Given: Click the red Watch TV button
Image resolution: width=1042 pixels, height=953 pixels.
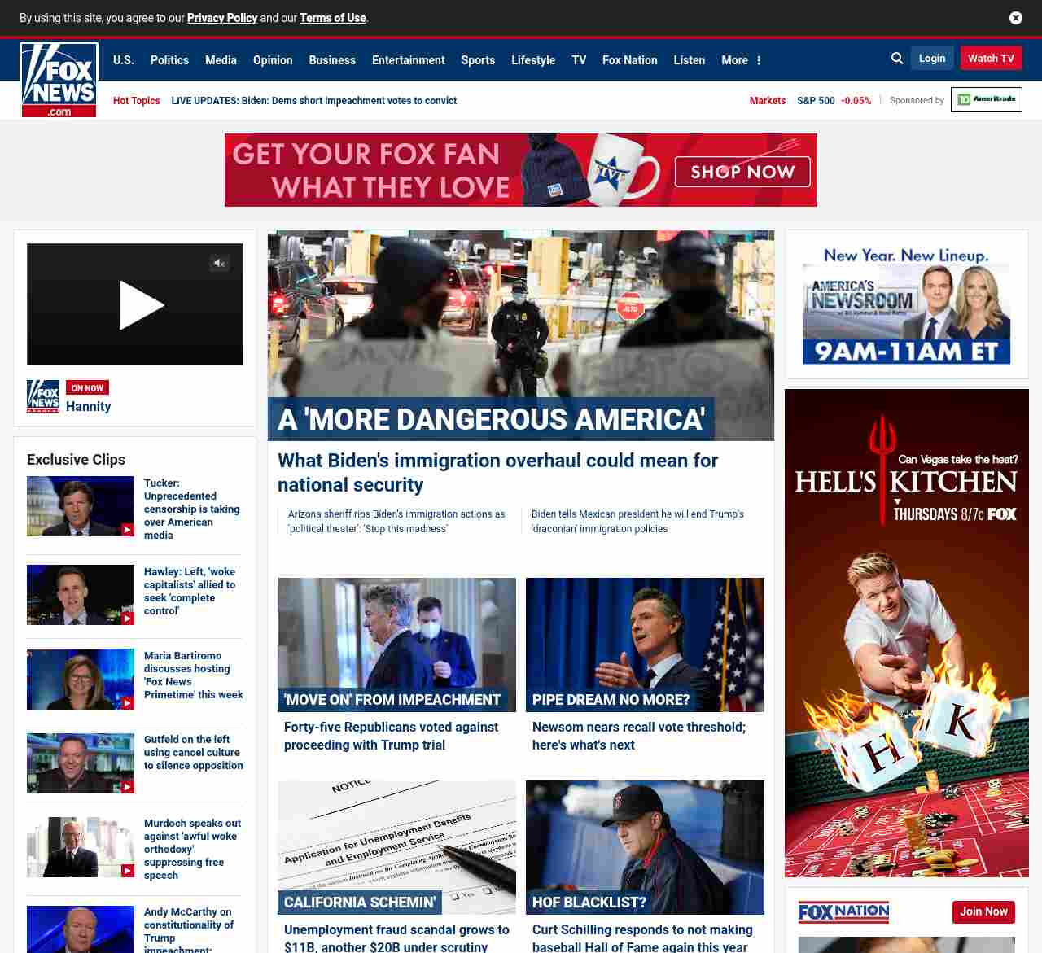Looking at the screenshot, I should click(x=991, y=59).
